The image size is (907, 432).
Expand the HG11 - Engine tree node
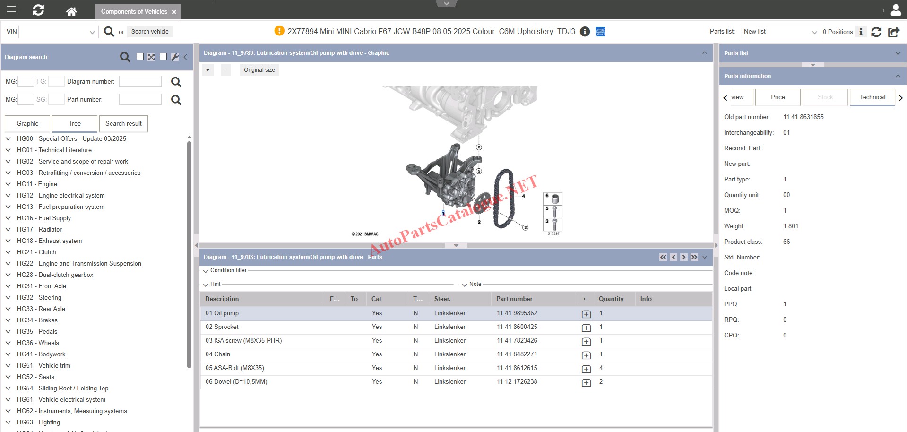tap(8, 184)
